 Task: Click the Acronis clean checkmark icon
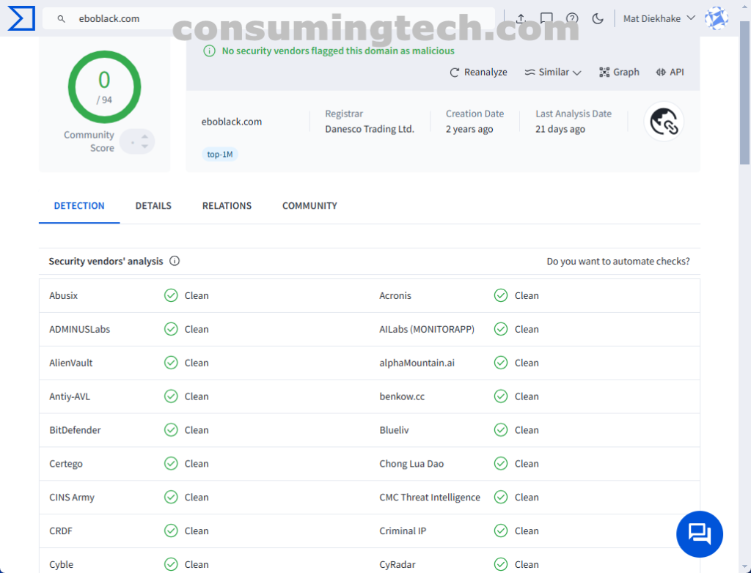[x=501, y=295]
